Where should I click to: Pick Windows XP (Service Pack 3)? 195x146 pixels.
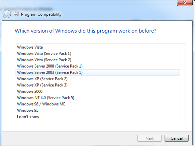click(x=97, y=85)
